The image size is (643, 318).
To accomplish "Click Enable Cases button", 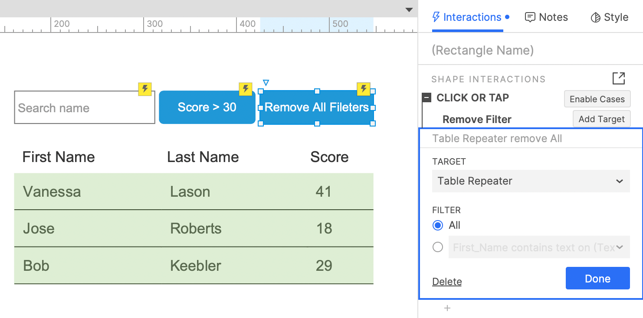I will pos(597,99).
